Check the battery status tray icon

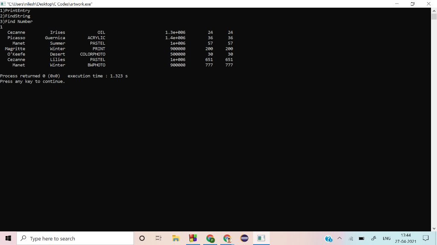click(x=361, y=239)
